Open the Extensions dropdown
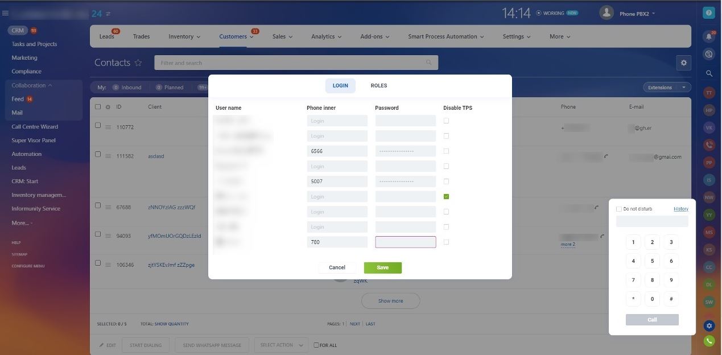 tap(665, 87)
